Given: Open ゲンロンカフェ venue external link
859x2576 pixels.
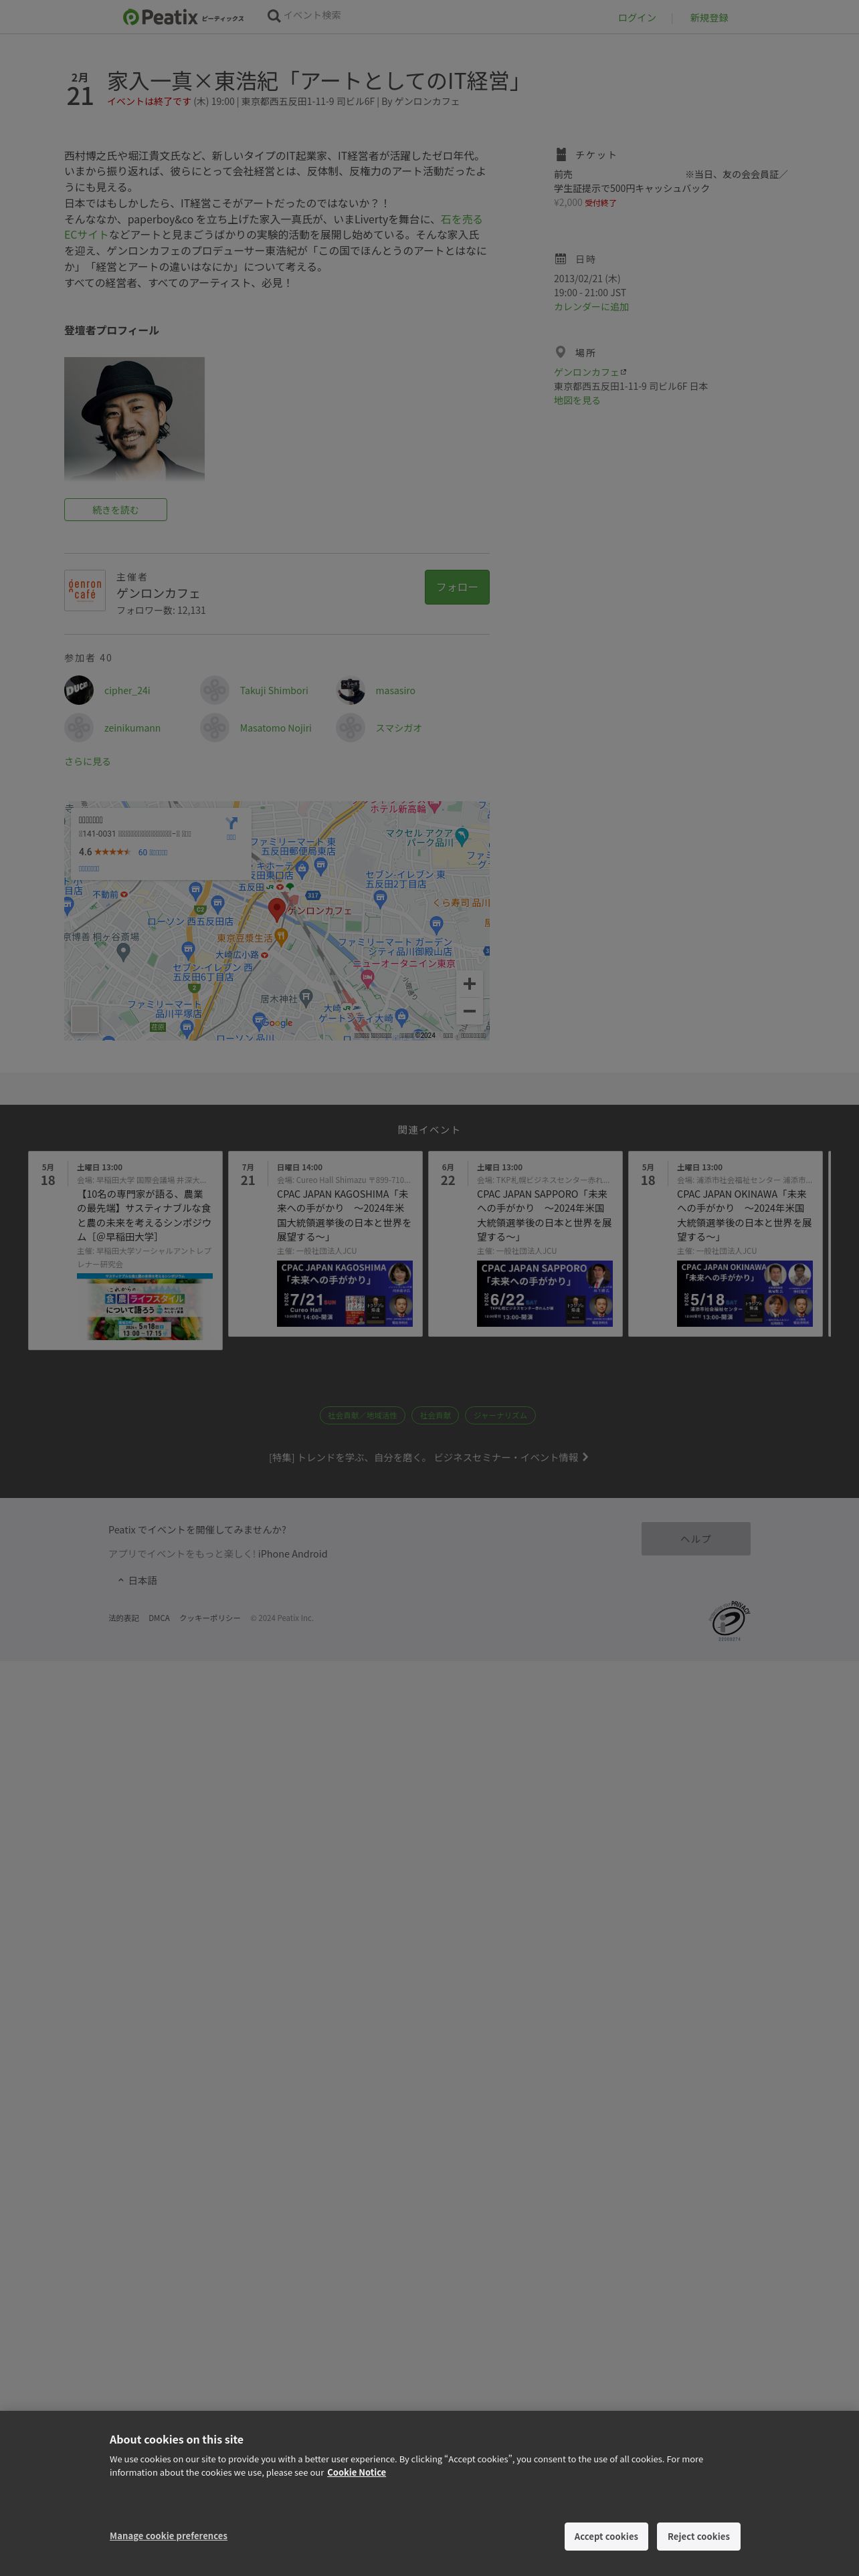Looking at the screenshot, I should coord(590,372).
